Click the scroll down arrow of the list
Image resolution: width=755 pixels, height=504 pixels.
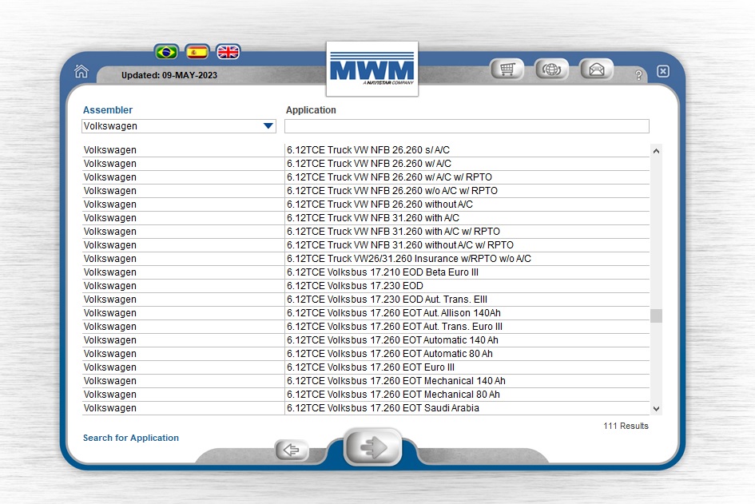click(656, 409)
